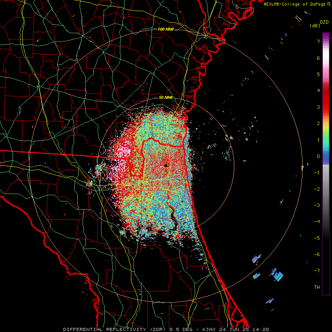The image size is (332, 332).
Task: Click the 2 value on color scale
Action: point(318,124)
